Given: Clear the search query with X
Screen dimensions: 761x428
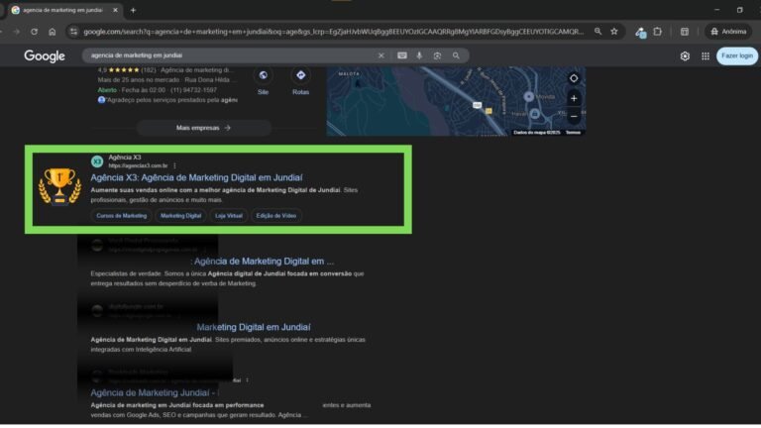Looking at the screenshot, I should 380,55.
